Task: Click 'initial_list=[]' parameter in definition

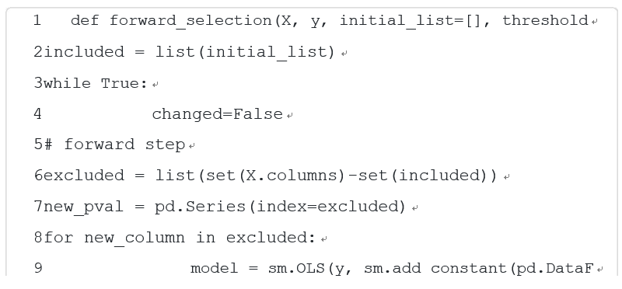Action: coord(411,20)
